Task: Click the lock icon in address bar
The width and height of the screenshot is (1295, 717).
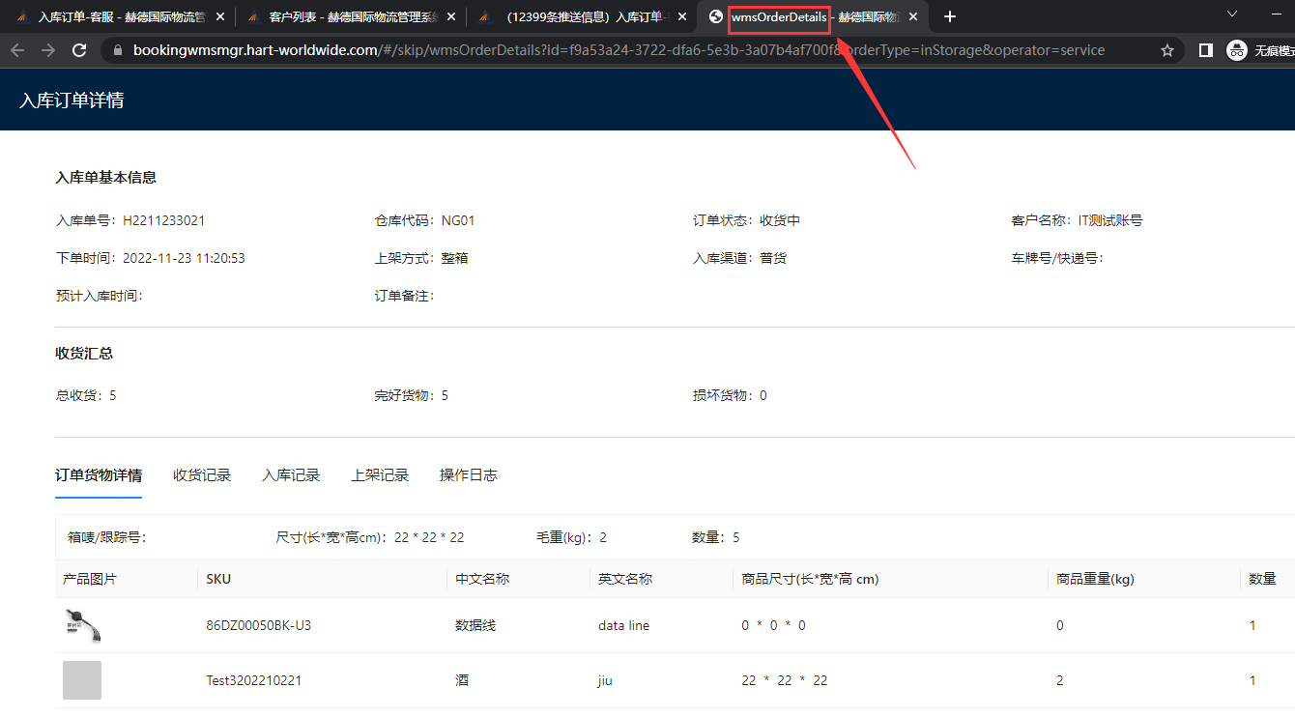Action: point(118,50)
